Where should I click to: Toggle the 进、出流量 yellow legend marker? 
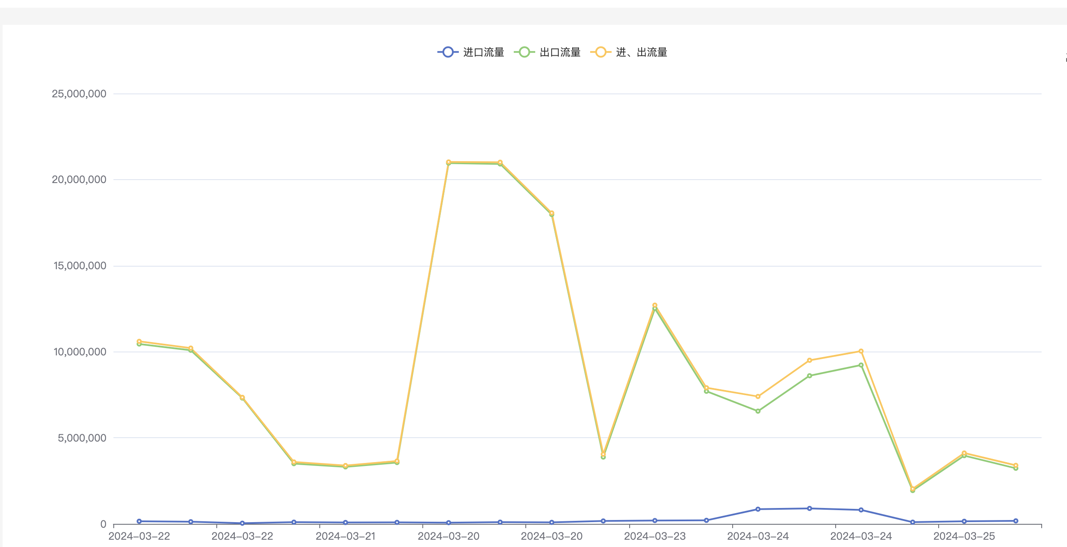(x=600, y=52)
